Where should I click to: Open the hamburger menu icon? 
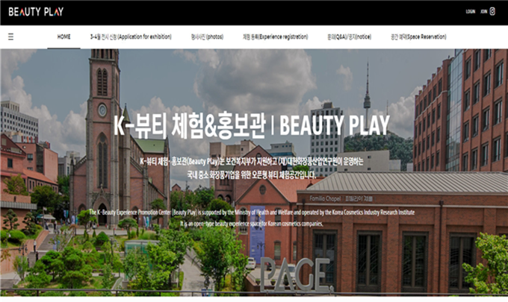(10, 36)
